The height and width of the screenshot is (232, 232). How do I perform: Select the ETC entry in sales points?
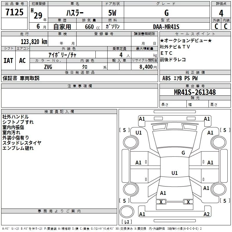tap(166, 53)
